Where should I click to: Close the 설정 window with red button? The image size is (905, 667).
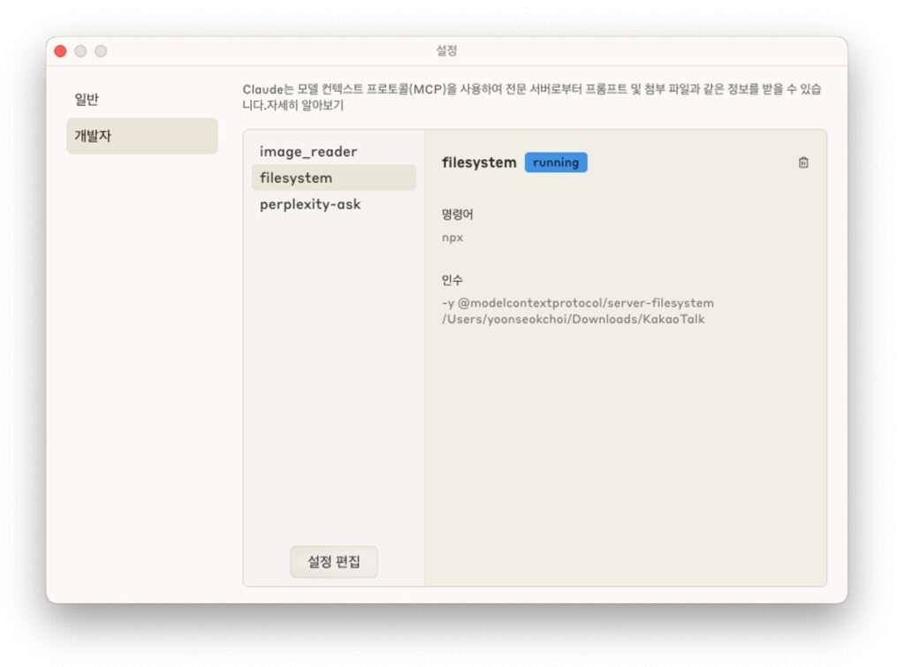[x=60, y=51]
